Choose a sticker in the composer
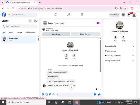This screenshot has width=140, height=105. (x=50, y=95)
